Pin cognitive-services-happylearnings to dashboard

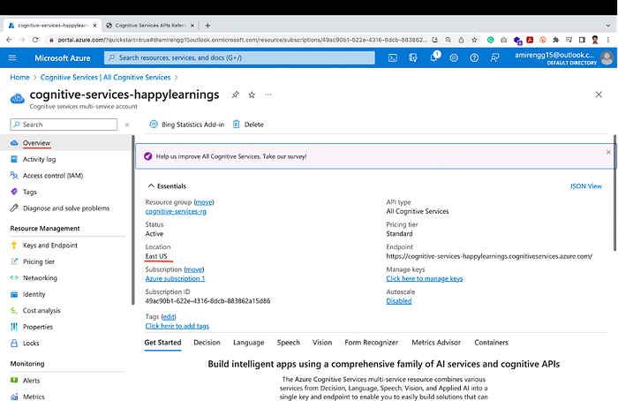point(236,95)
